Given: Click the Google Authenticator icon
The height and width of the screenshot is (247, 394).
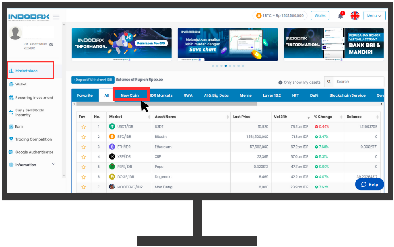Looking at the screenshot, I should [x=11, y=152].
